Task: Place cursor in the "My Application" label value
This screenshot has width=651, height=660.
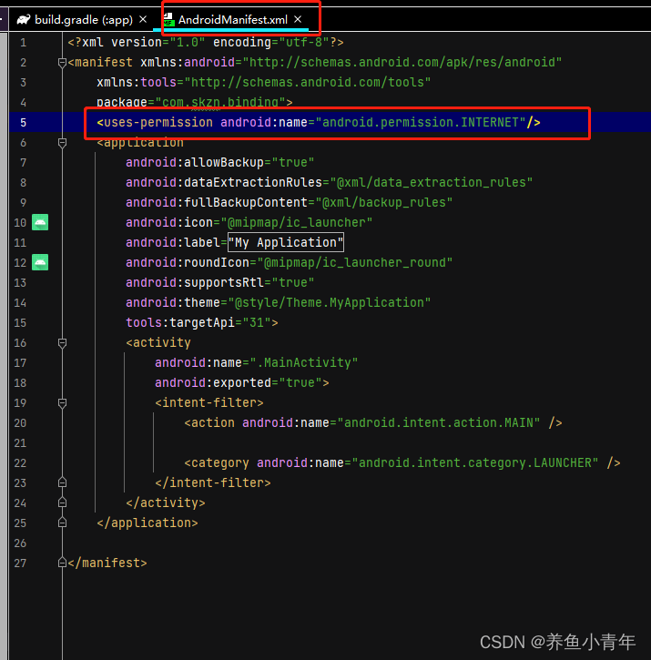Action: [286, 242]
